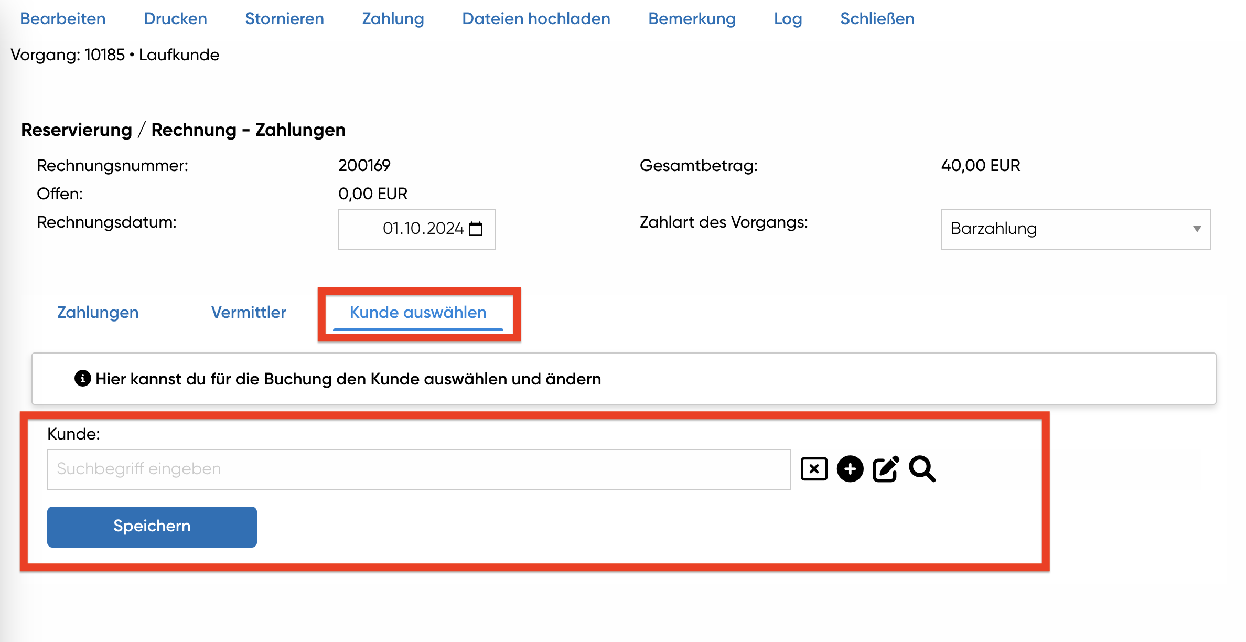Add a new customer with the plus icon
This screenshot has height=642, width=1246.
point(850,469)
